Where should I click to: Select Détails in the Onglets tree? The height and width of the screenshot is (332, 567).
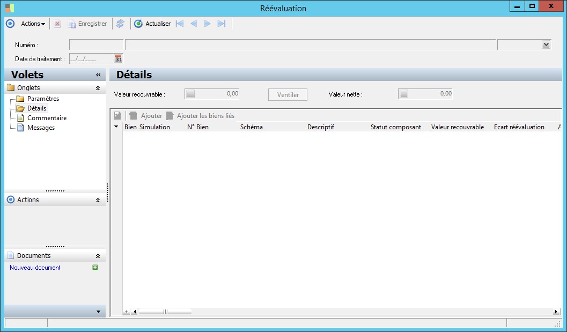(36, 108)
